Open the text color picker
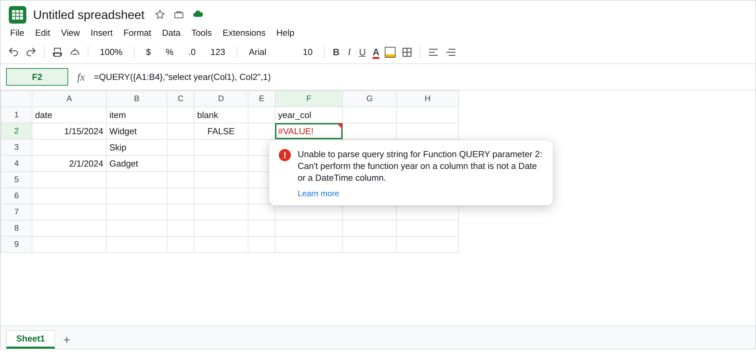 coord(376,53)
